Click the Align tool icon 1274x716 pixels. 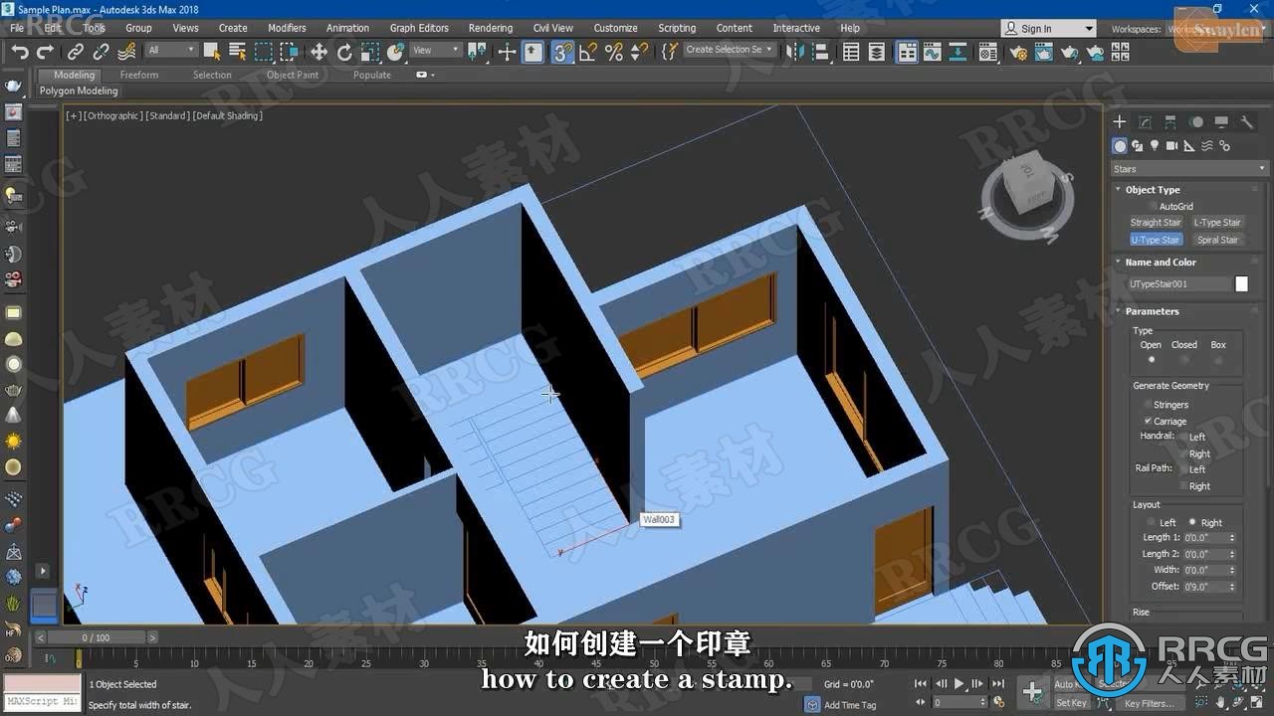click(821, 52)
